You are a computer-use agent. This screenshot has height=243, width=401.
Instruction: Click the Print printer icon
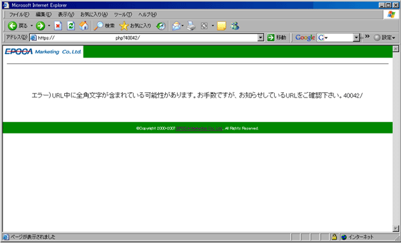(191, 26)
